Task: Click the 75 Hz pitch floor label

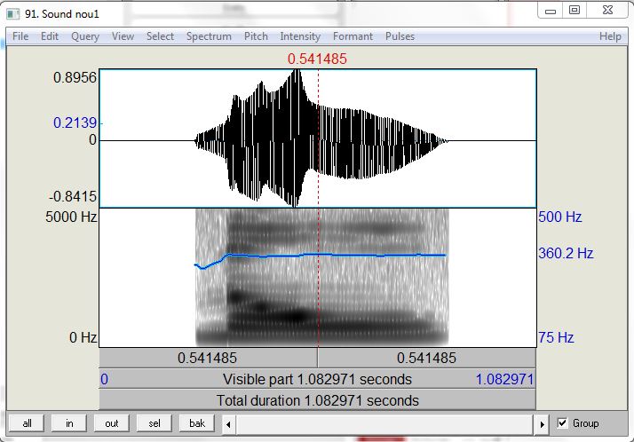Action: tap(556, 337)
